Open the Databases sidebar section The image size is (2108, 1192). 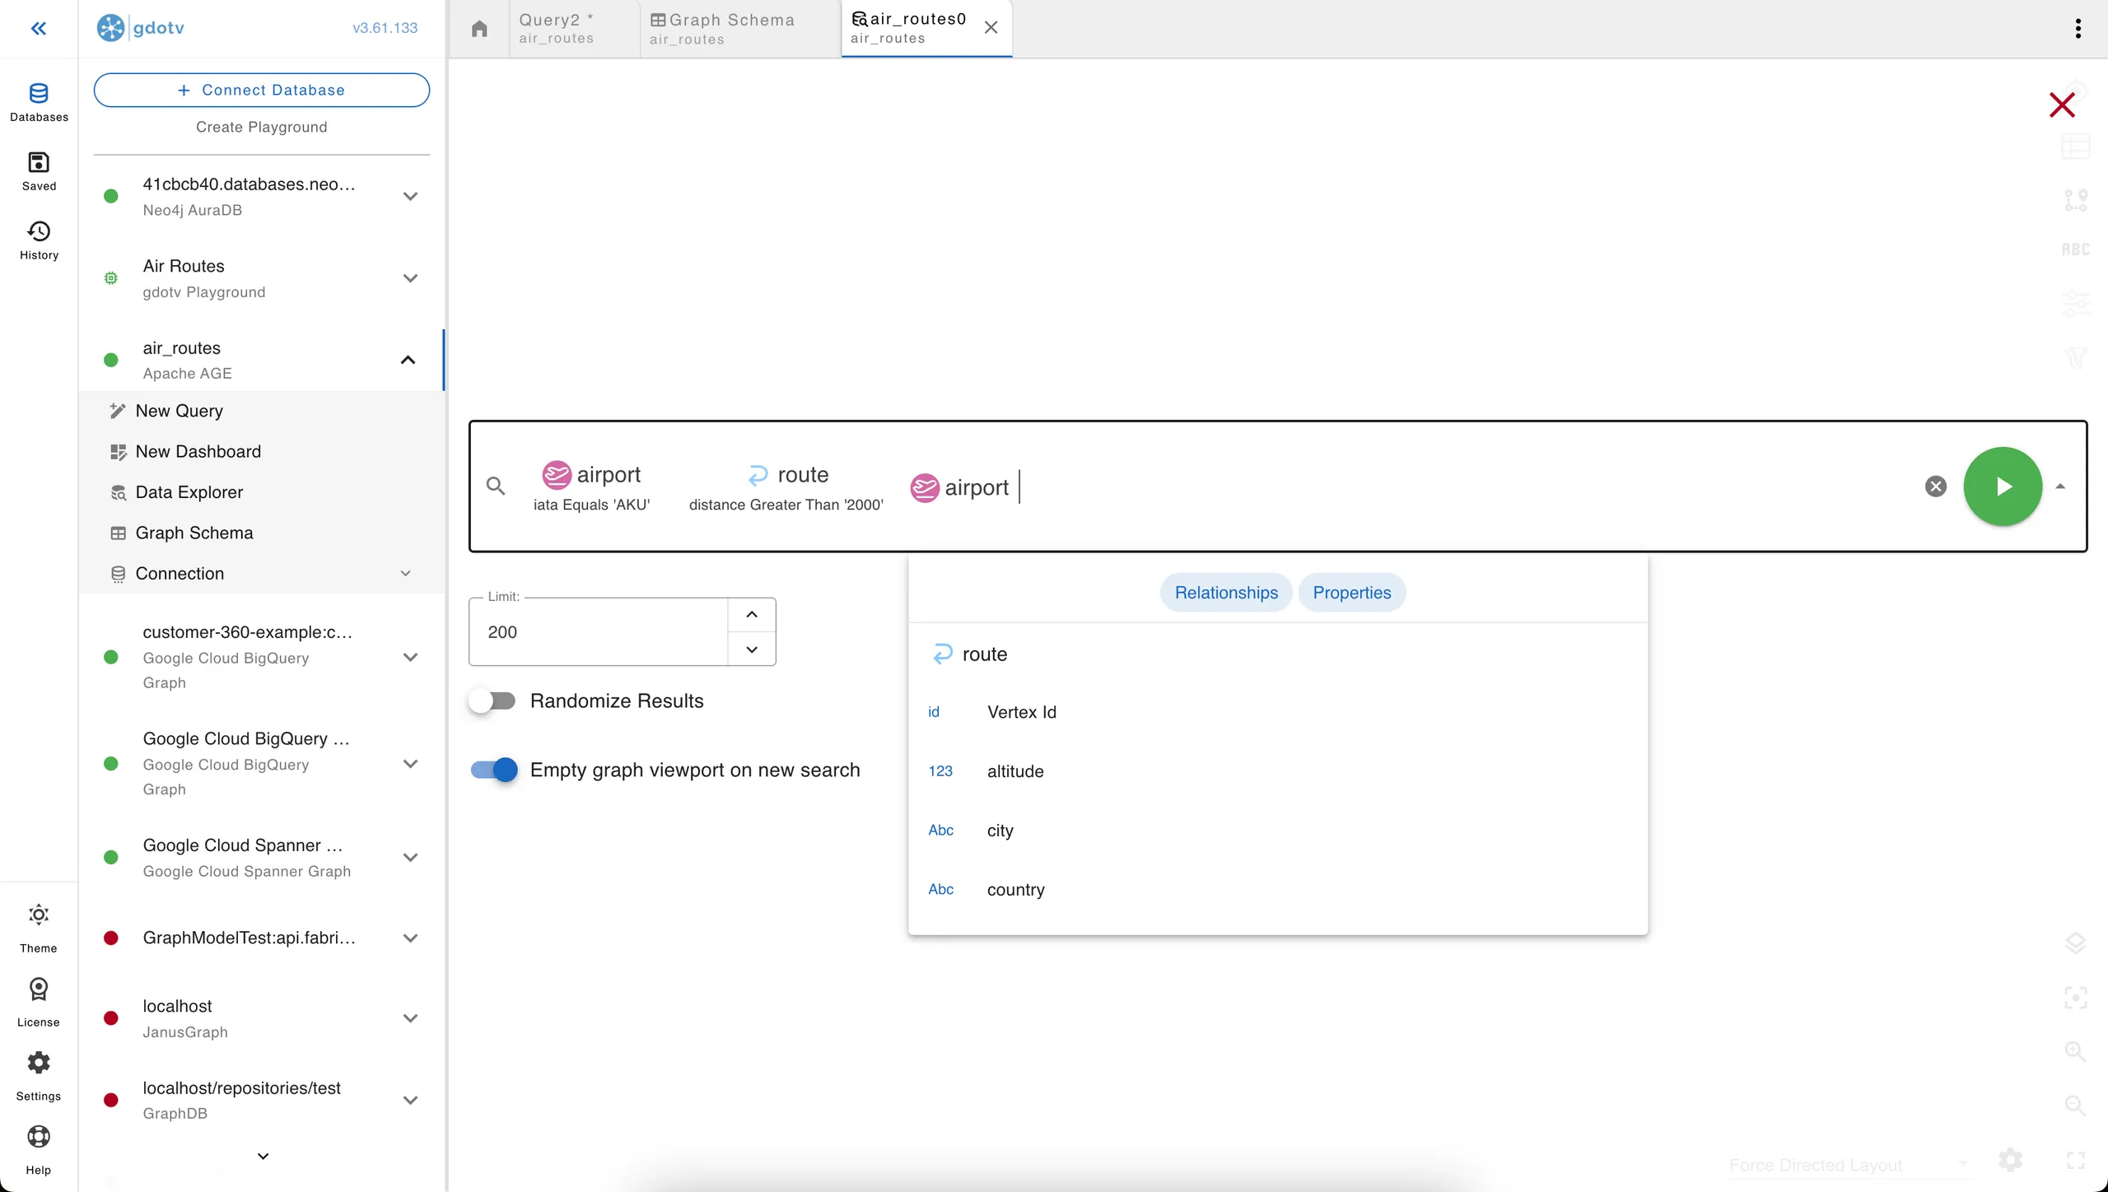[39, 103]
